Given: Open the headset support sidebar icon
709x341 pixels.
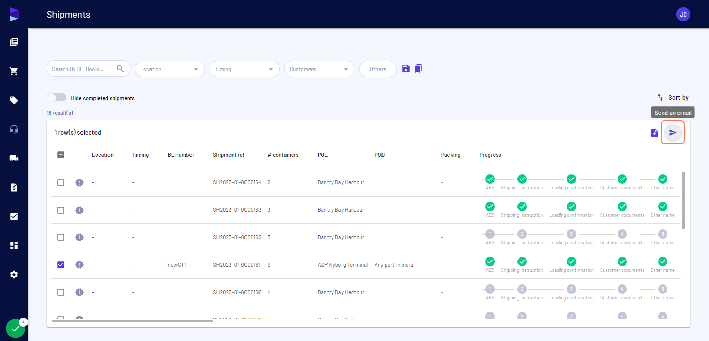Looking at the screenshot, I should click(14, 129).
